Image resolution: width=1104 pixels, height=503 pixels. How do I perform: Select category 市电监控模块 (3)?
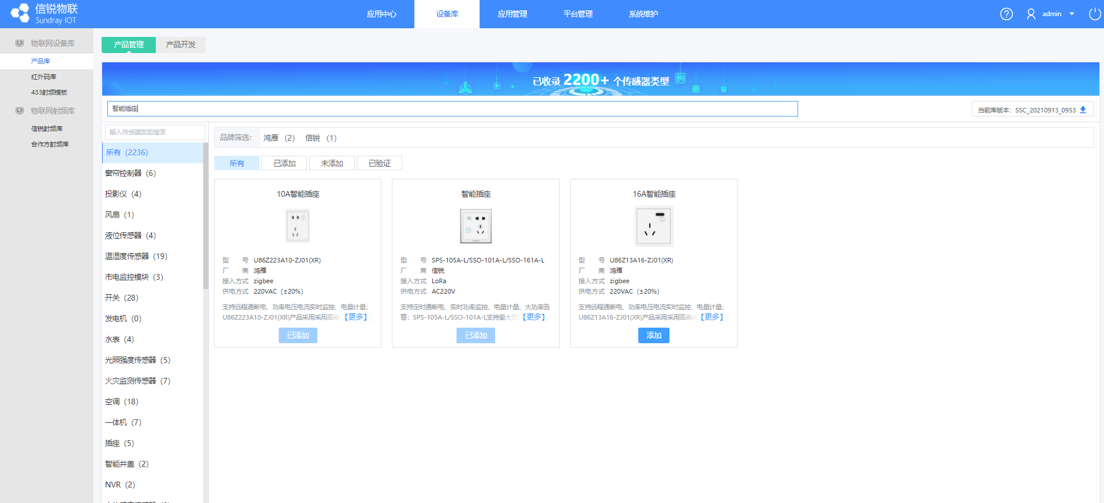pos(152,277)
